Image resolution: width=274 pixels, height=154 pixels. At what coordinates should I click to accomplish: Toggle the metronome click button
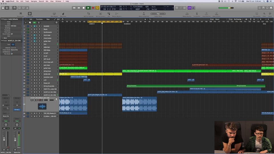193,8
